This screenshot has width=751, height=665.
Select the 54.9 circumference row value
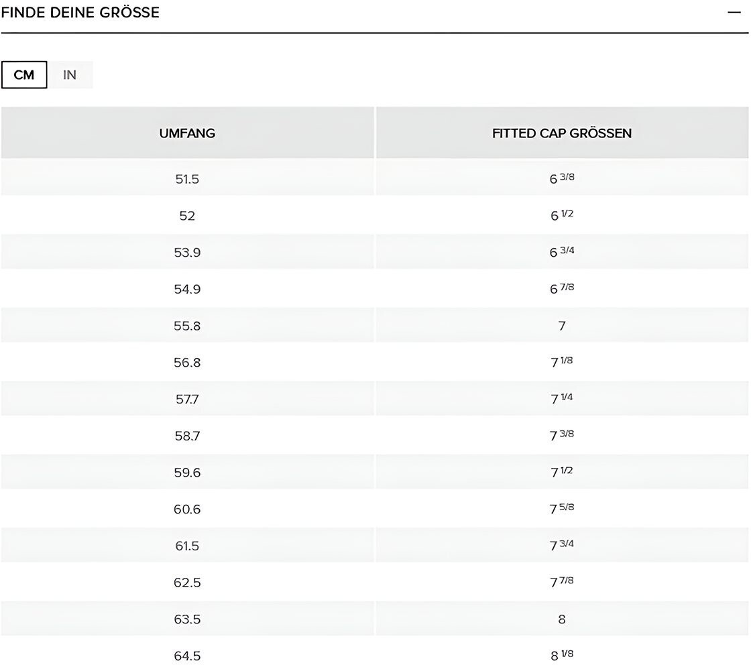187,289
